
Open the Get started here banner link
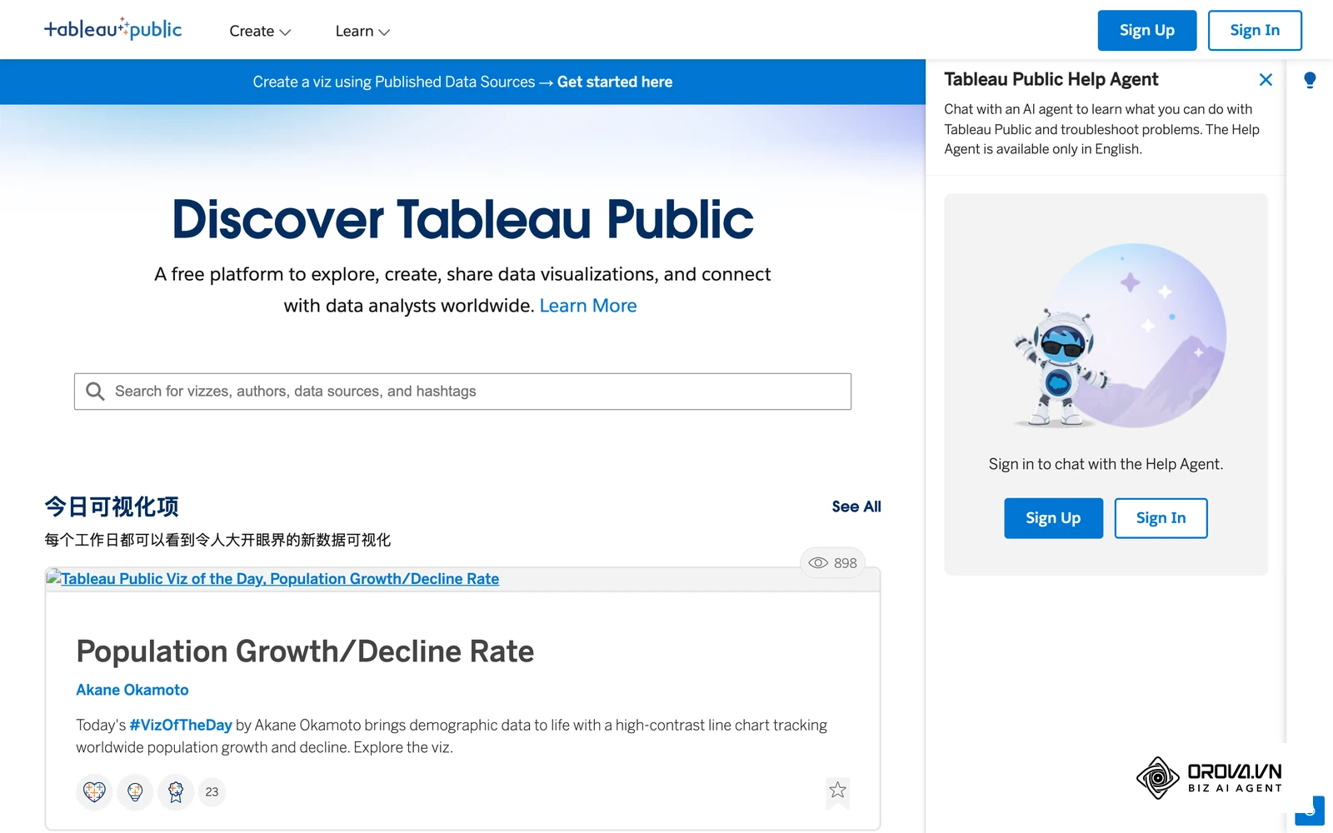[x=615, y=82]
